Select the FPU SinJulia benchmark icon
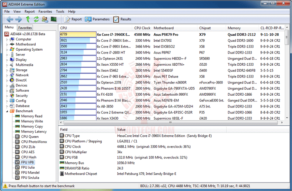 tap(17, 178)
